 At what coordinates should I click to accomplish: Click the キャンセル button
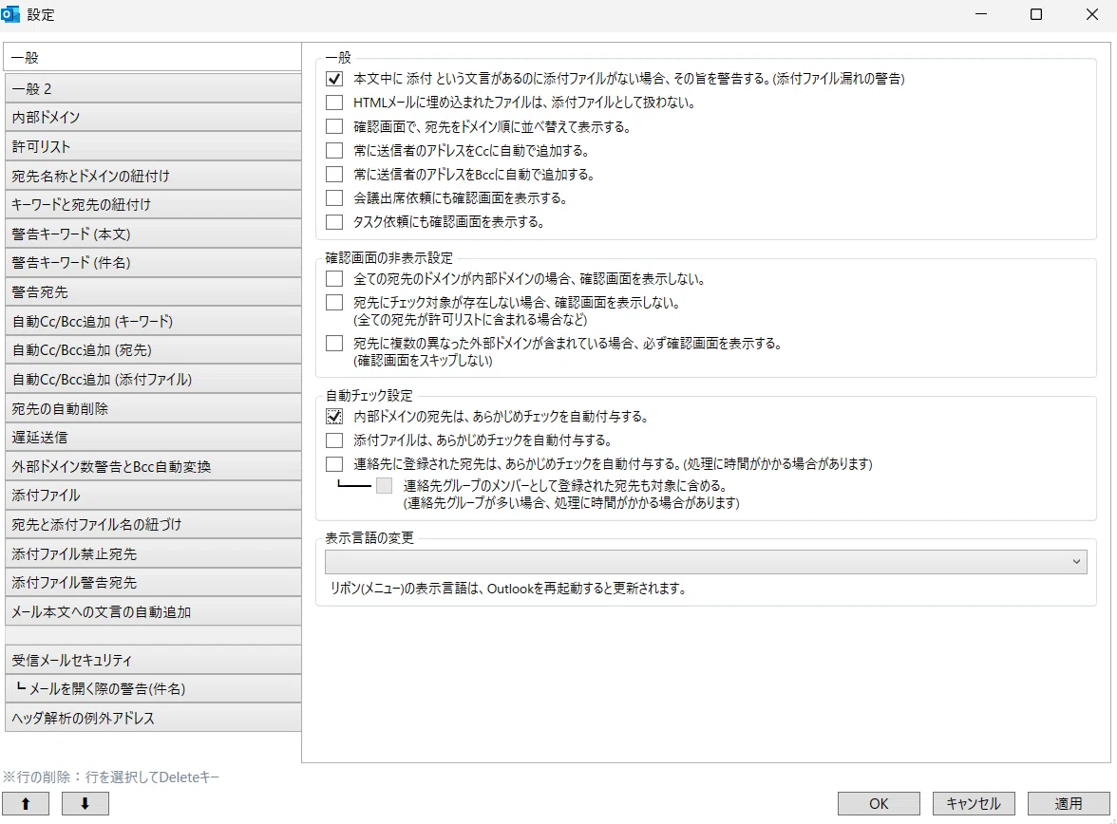click(x=973, y=803)
